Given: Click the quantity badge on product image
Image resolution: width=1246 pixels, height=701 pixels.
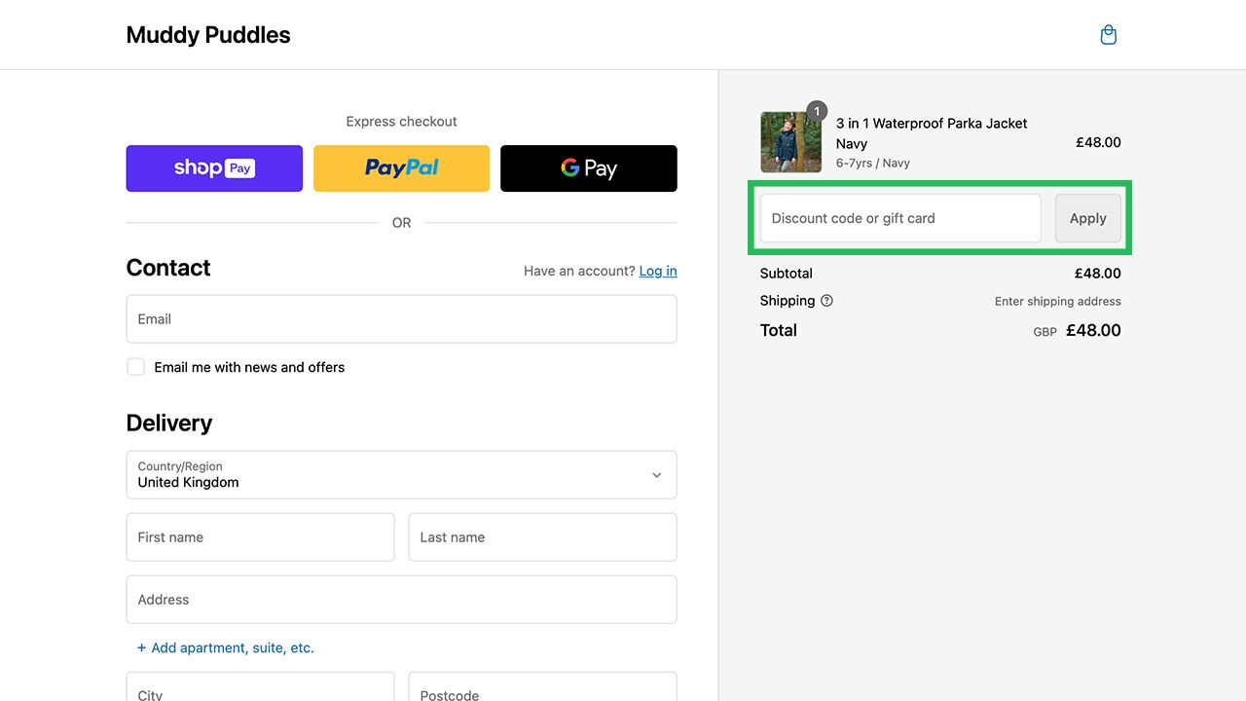Looking at the screenshot, I should coord(817,111).
